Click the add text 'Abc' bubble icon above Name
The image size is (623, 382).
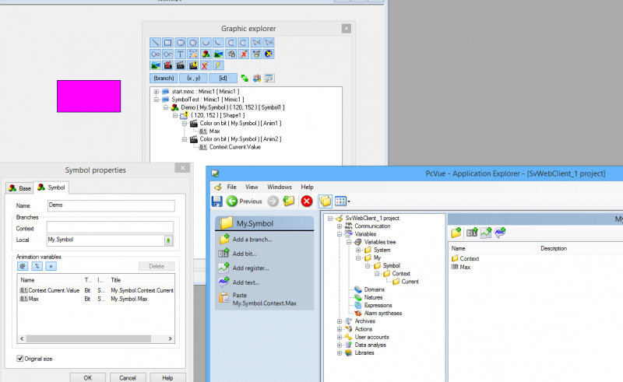500,233
